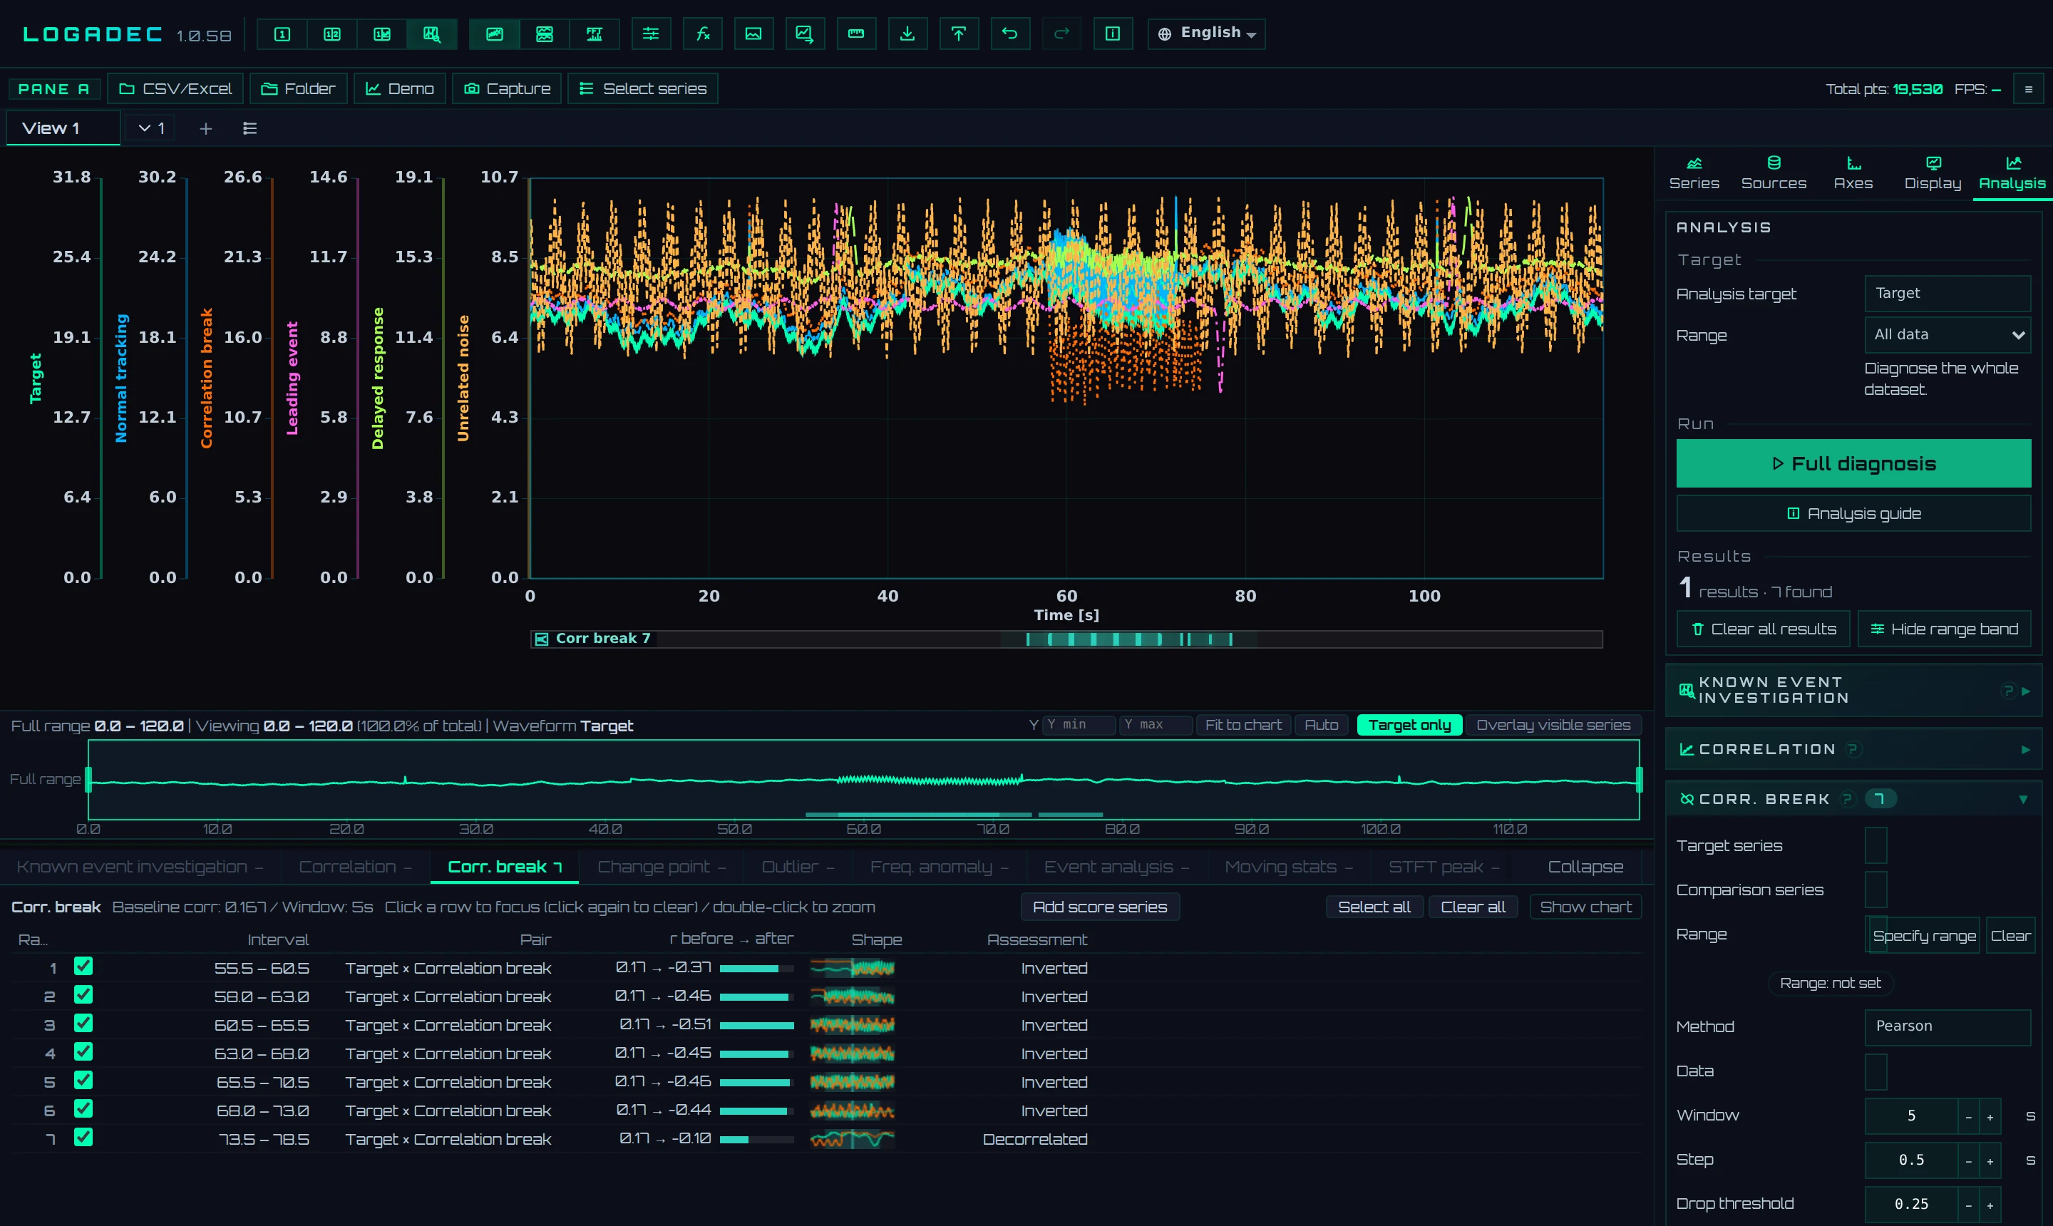Viewport: 2053px width, 1226px height.
Task: Enable Overlay visible series mode
Action: tap(1553, 724)
